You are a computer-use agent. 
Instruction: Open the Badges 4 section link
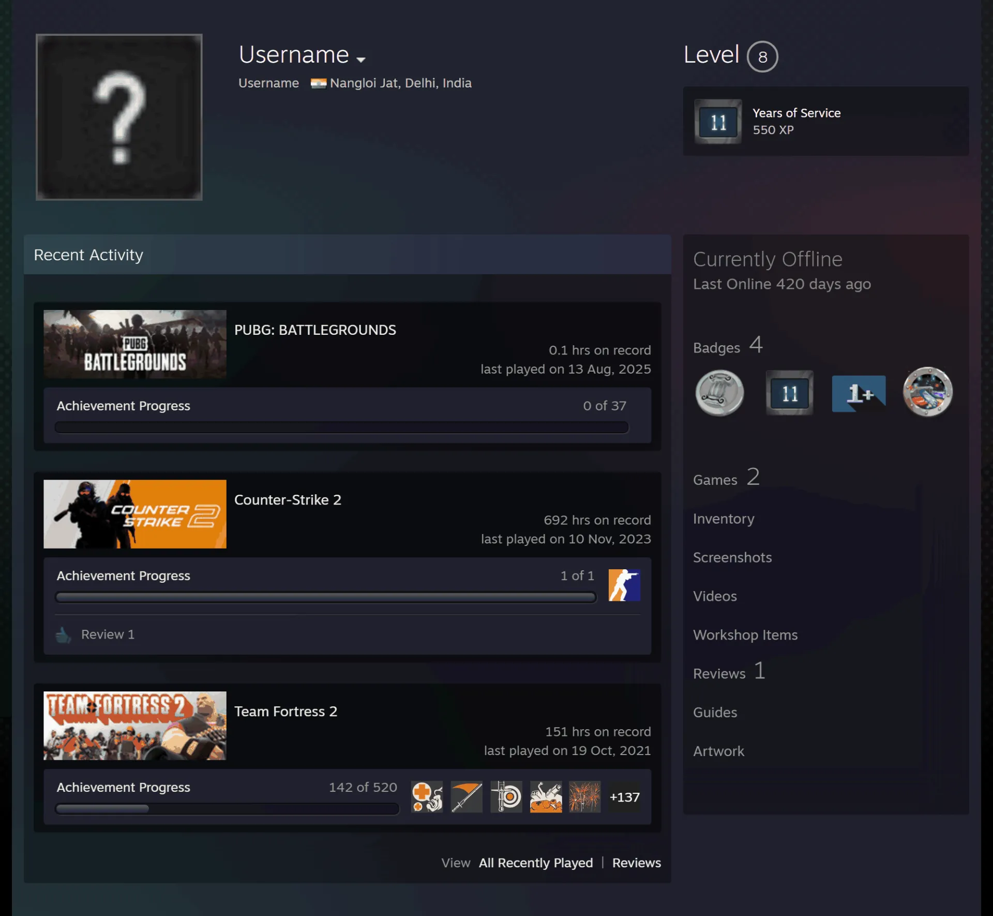click(x=728, y=346)
